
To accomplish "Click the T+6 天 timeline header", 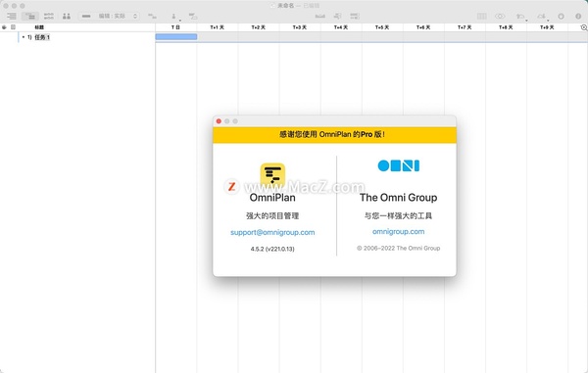I will [423, 27].
